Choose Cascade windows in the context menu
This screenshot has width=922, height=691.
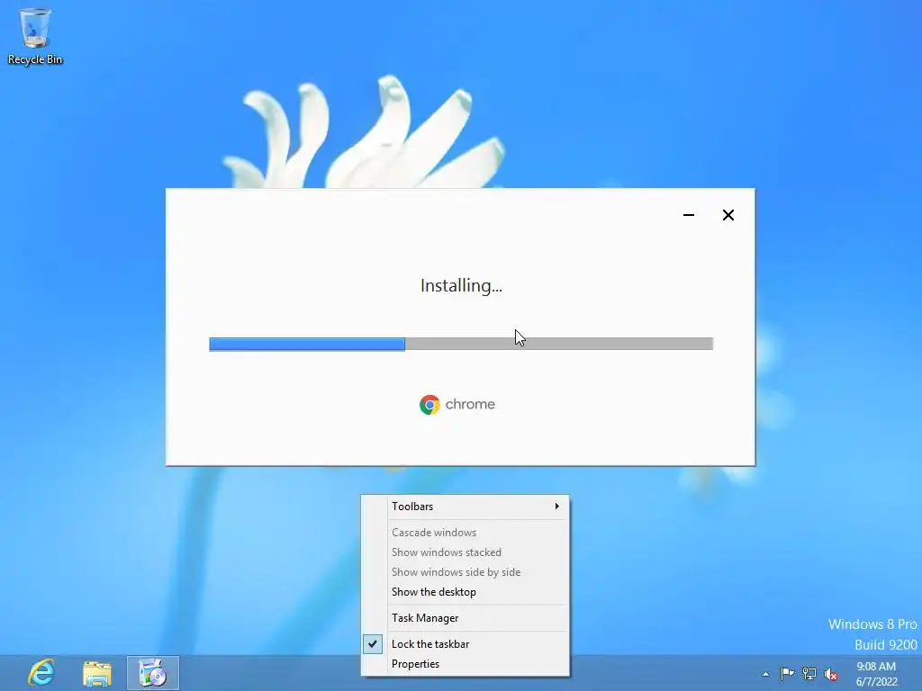coord(466,533)
